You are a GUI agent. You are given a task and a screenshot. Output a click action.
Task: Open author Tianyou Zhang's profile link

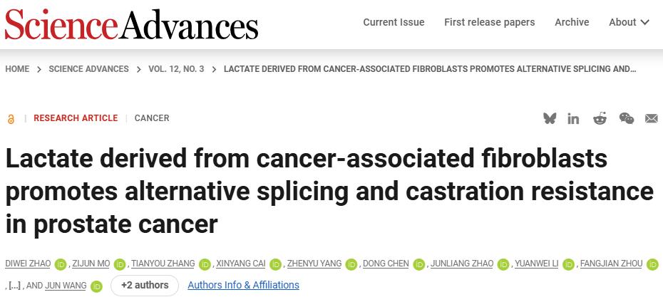(163, 264)
